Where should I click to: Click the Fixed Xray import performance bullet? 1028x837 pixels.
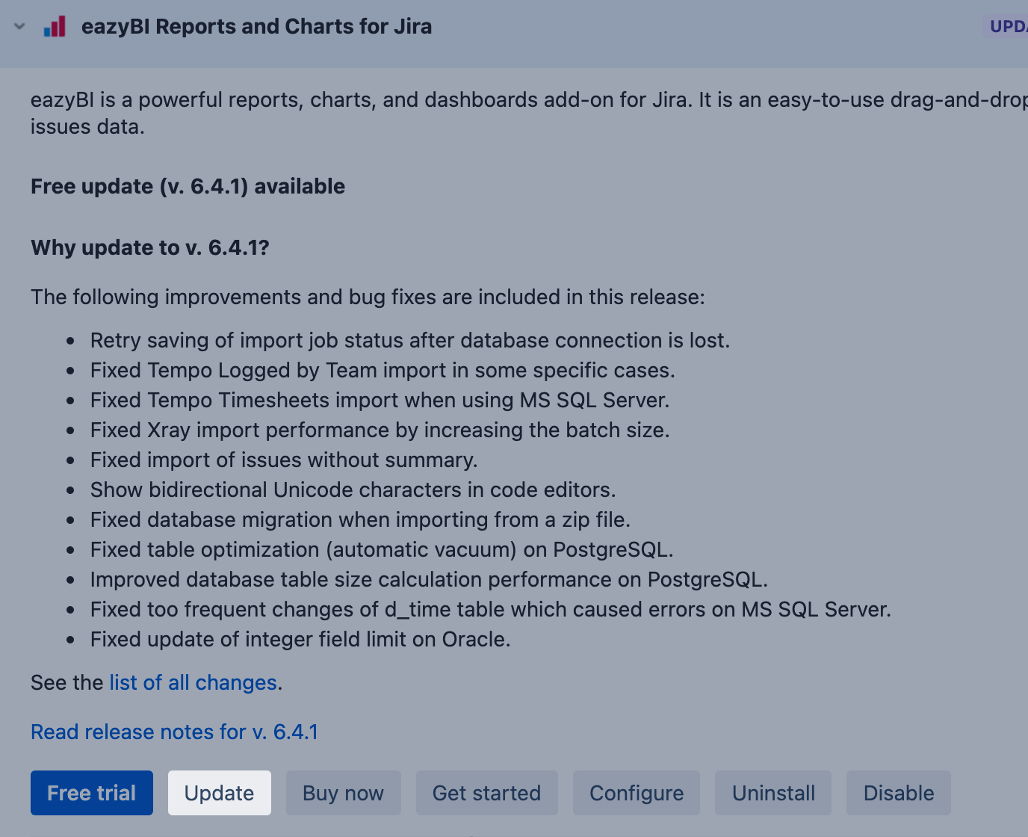380,430
